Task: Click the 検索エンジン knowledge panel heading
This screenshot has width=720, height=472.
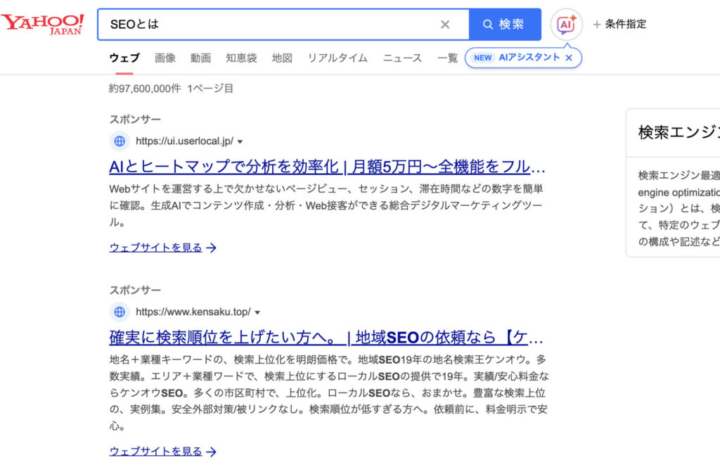Action: [679, 132]
